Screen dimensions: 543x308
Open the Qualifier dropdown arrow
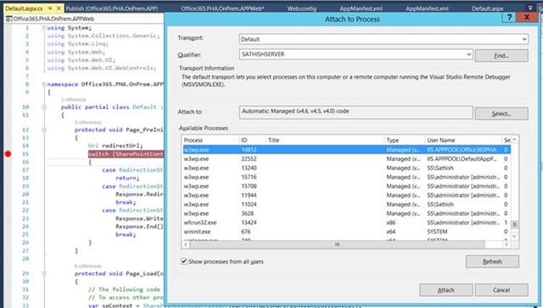tap(468, 54)
